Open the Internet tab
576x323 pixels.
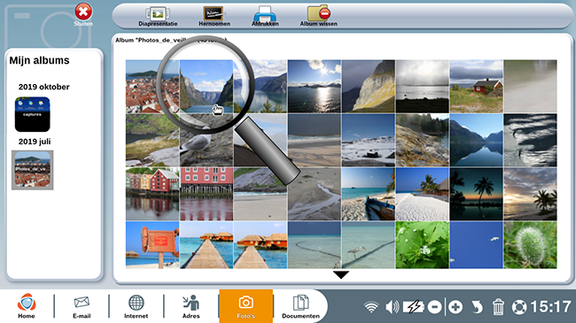136,307
